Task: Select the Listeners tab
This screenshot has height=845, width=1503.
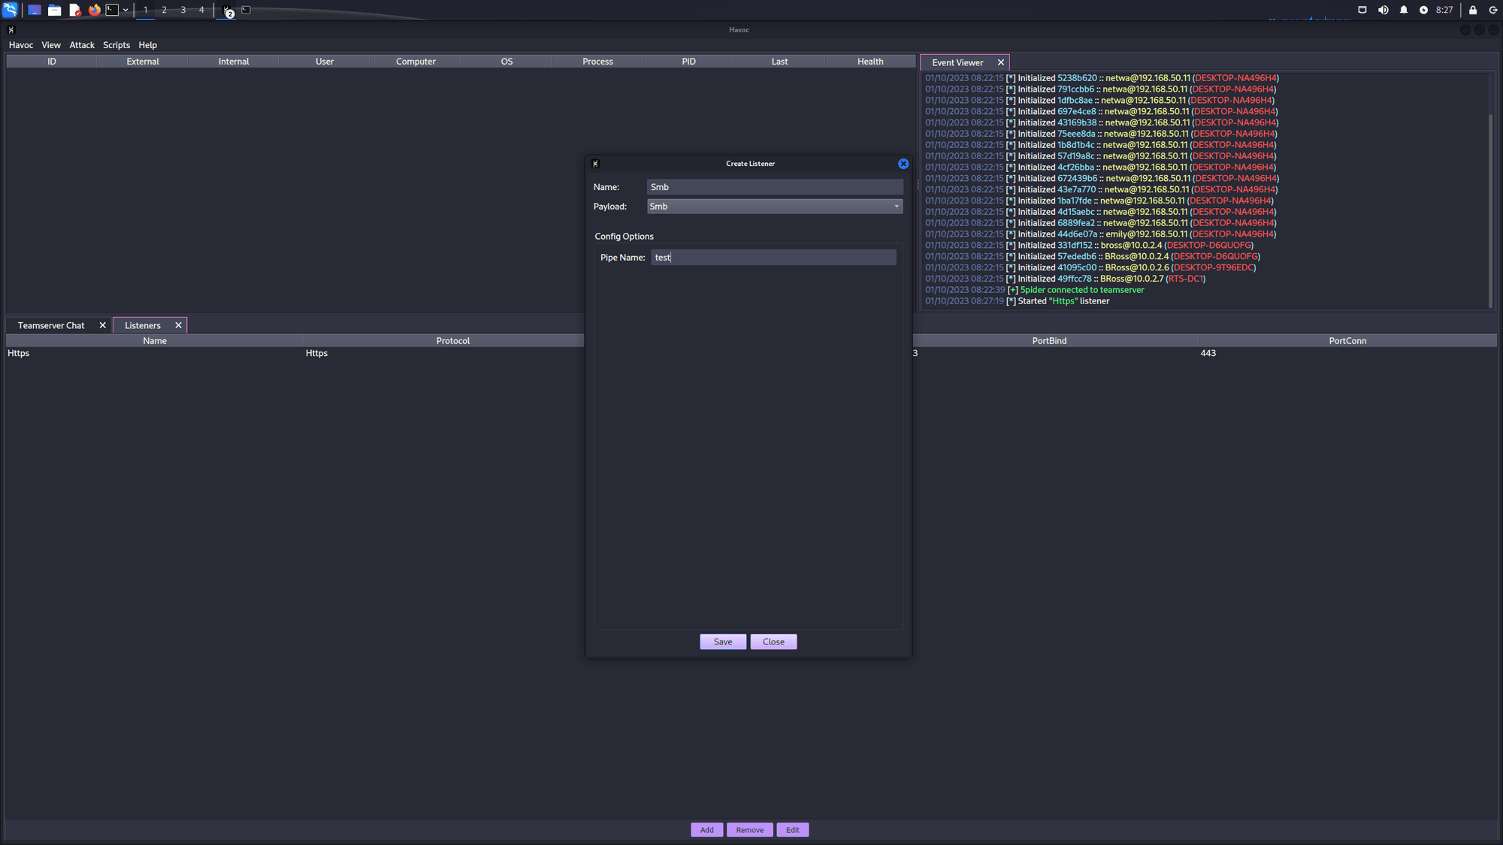Action: pyautogui.click(x=143, y=325)
